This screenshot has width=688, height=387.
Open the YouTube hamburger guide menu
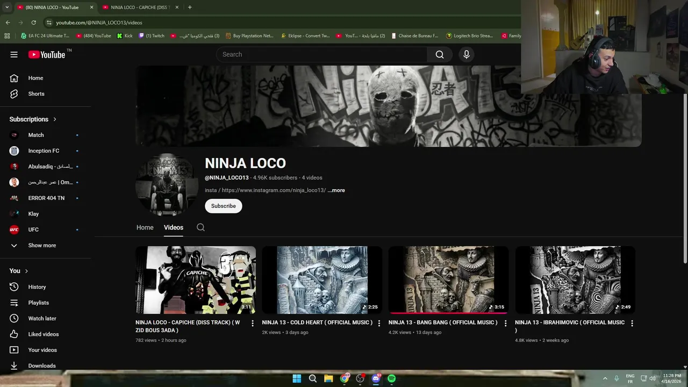(x=14, y=54)
